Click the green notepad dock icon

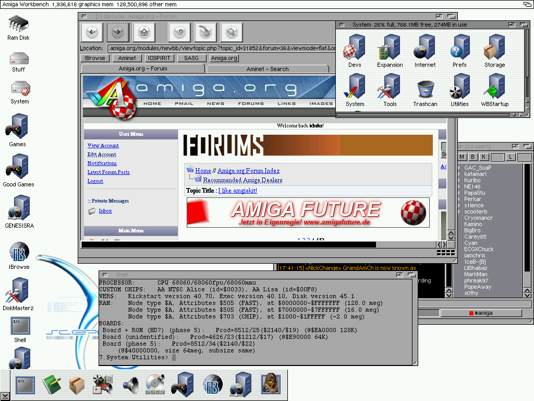point(51,385)
